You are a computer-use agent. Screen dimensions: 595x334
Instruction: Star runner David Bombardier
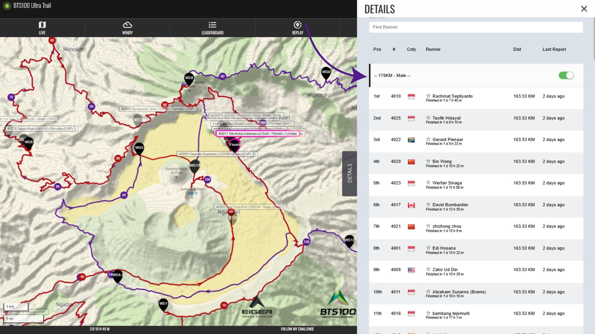[x=428, y=204]
